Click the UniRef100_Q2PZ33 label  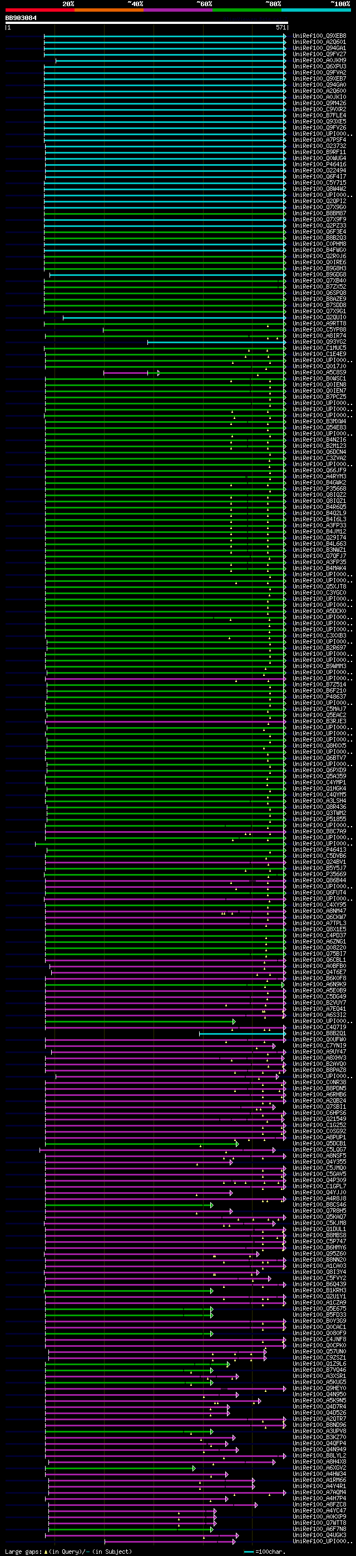click(320, 226)
